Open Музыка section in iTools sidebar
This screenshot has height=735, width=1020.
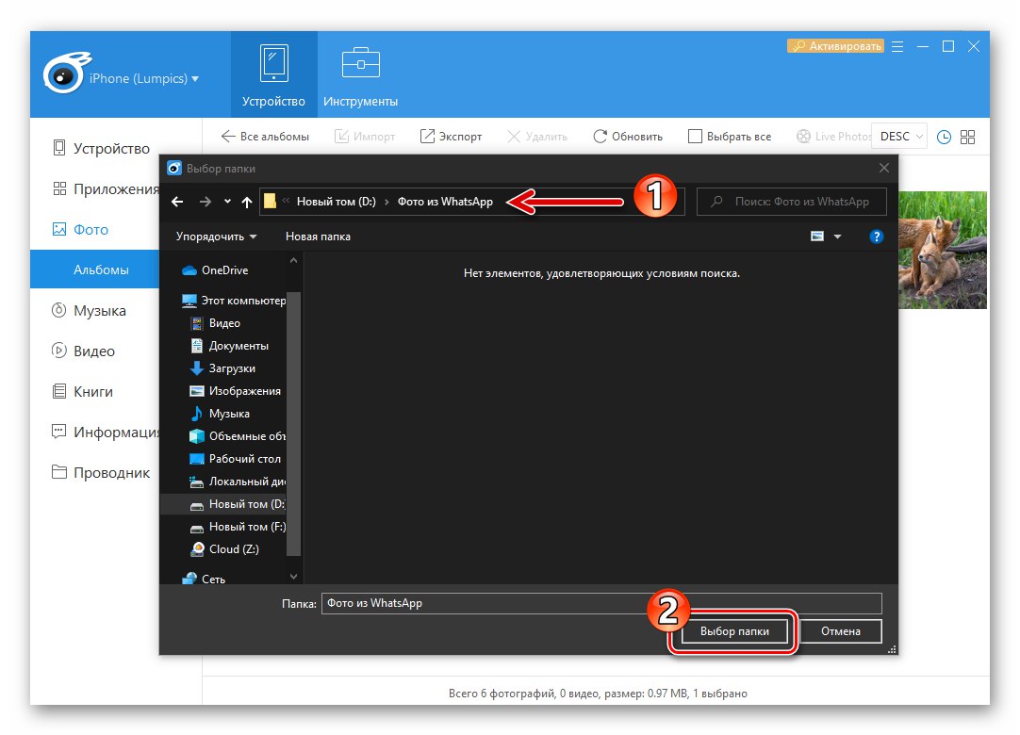point(89,311)
